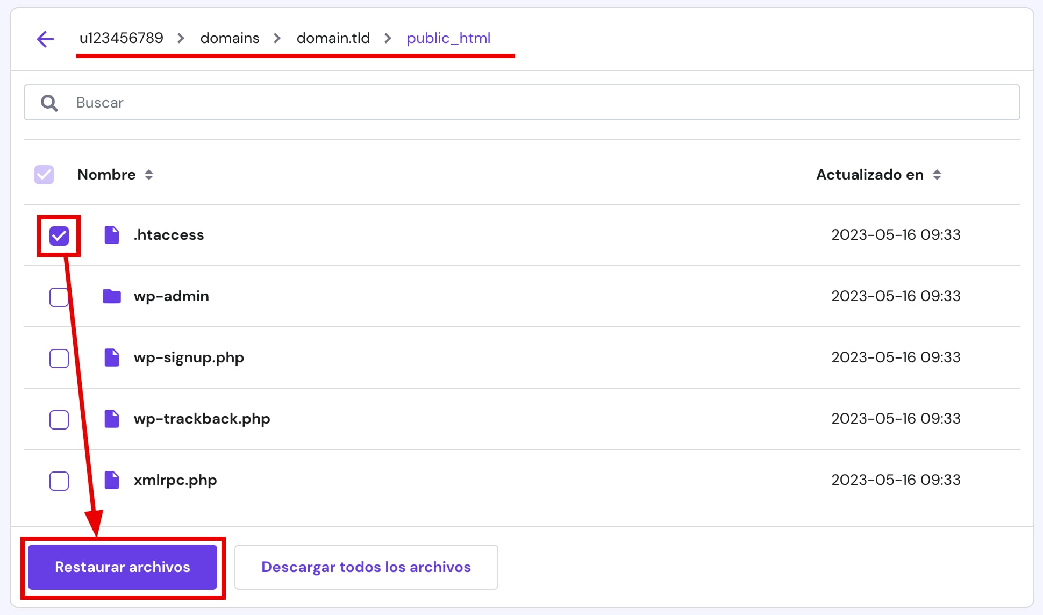The width and height of the screenshot is (1043, 615).
Task: Navigate to domain.tld breadcrumb
Action: pyautogui.click(x=333, y=38)
